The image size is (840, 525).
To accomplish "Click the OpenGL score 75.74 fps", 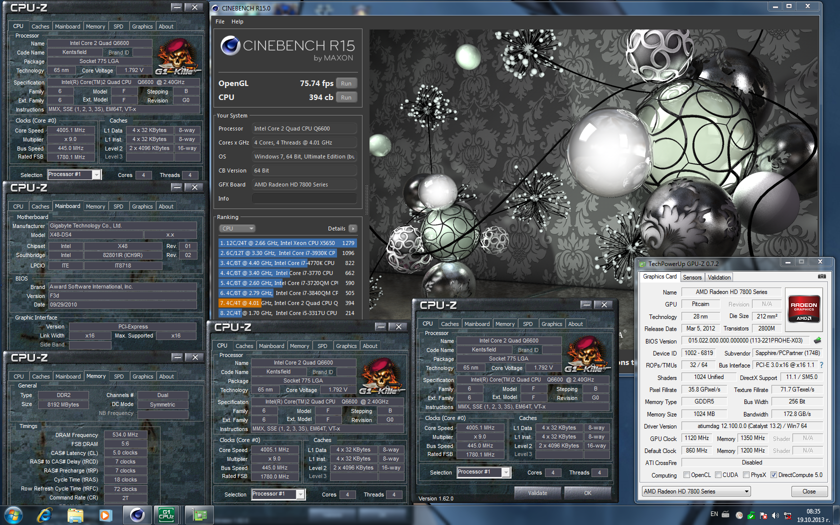I will [316, 83].
